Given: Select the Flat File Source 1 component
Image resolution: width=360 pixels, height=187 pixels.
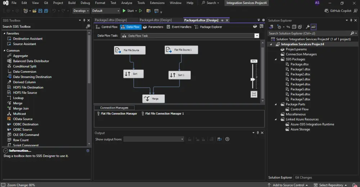Looking at the screenshot, I should 181,50.
